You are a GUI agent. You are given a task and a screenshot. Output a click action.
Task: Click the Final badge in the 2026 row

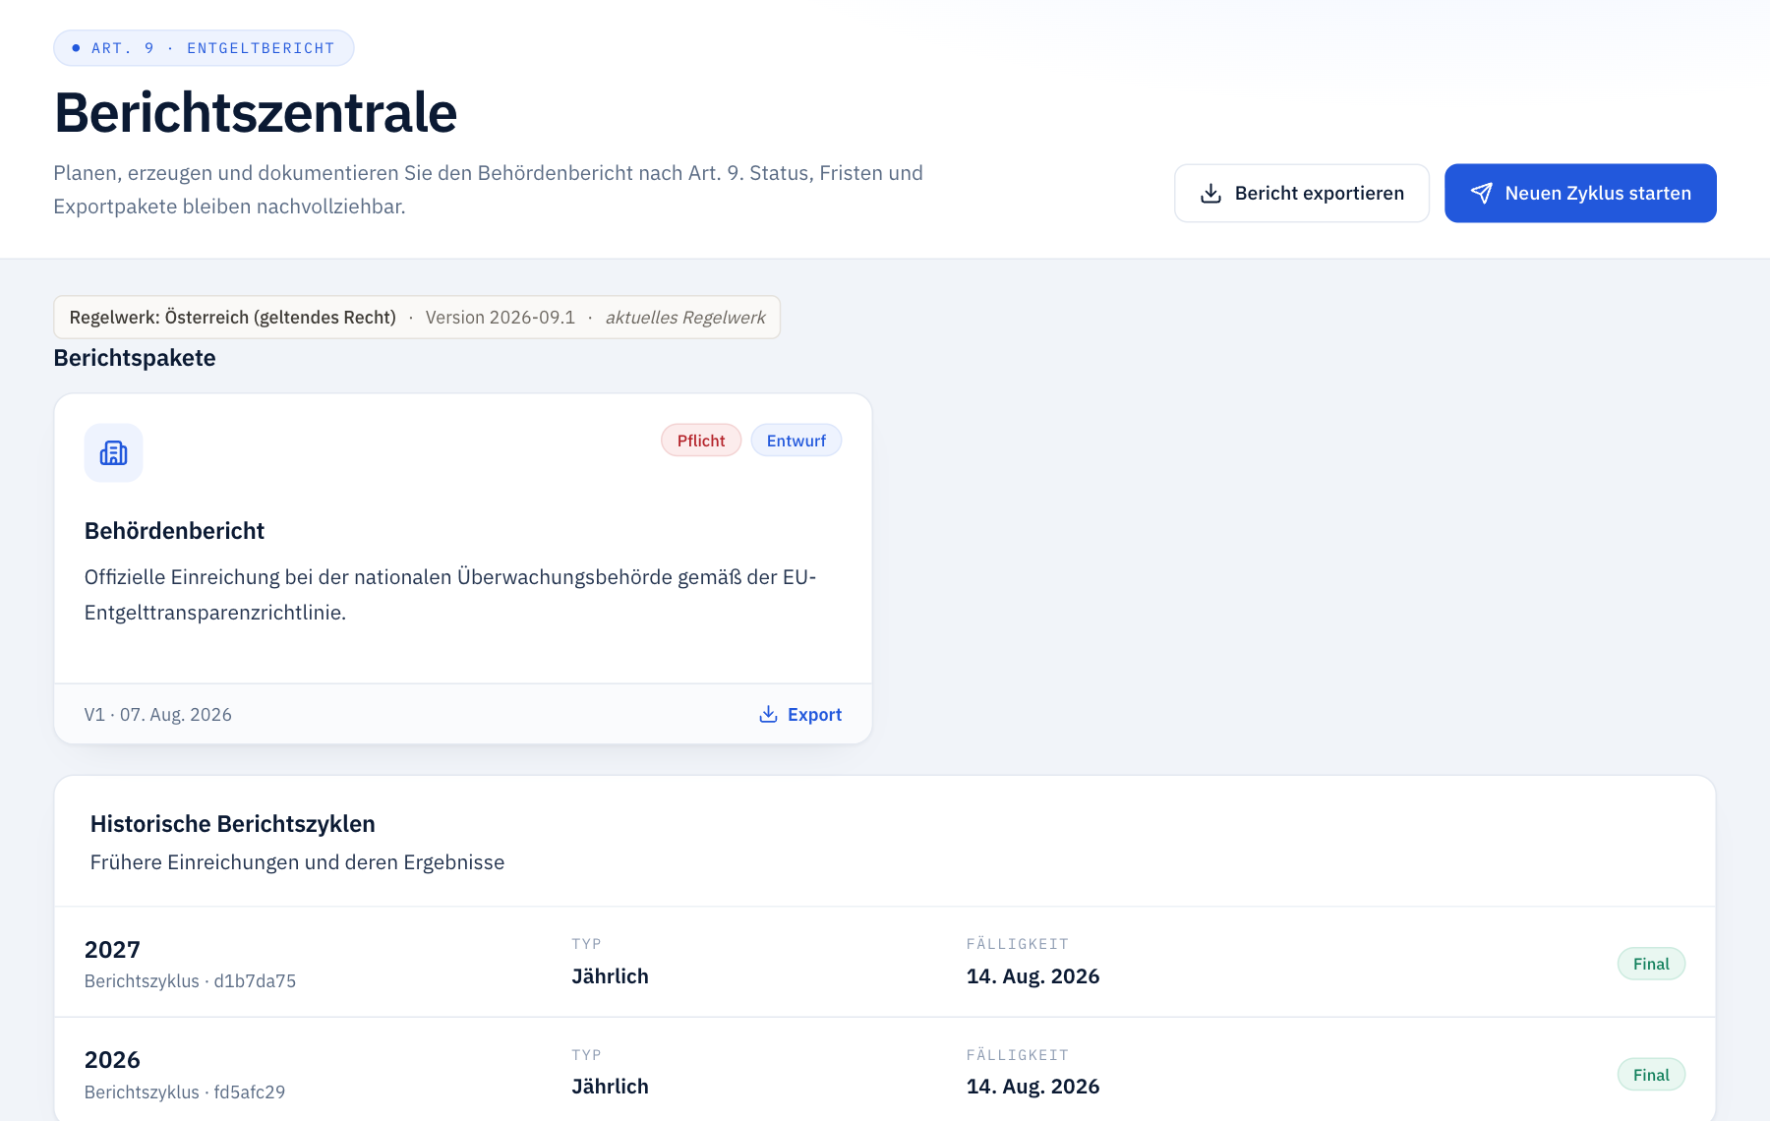1651,1075
